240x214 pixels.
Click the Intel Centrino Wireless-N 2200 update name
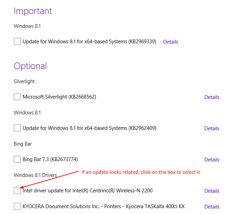click(x=87, y=191)
